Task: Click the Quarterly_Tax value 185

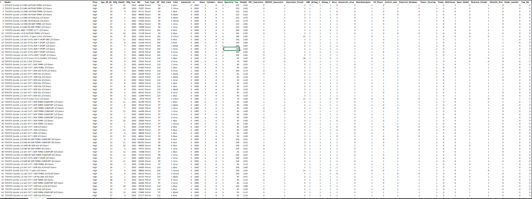Action: coord(237,33)
